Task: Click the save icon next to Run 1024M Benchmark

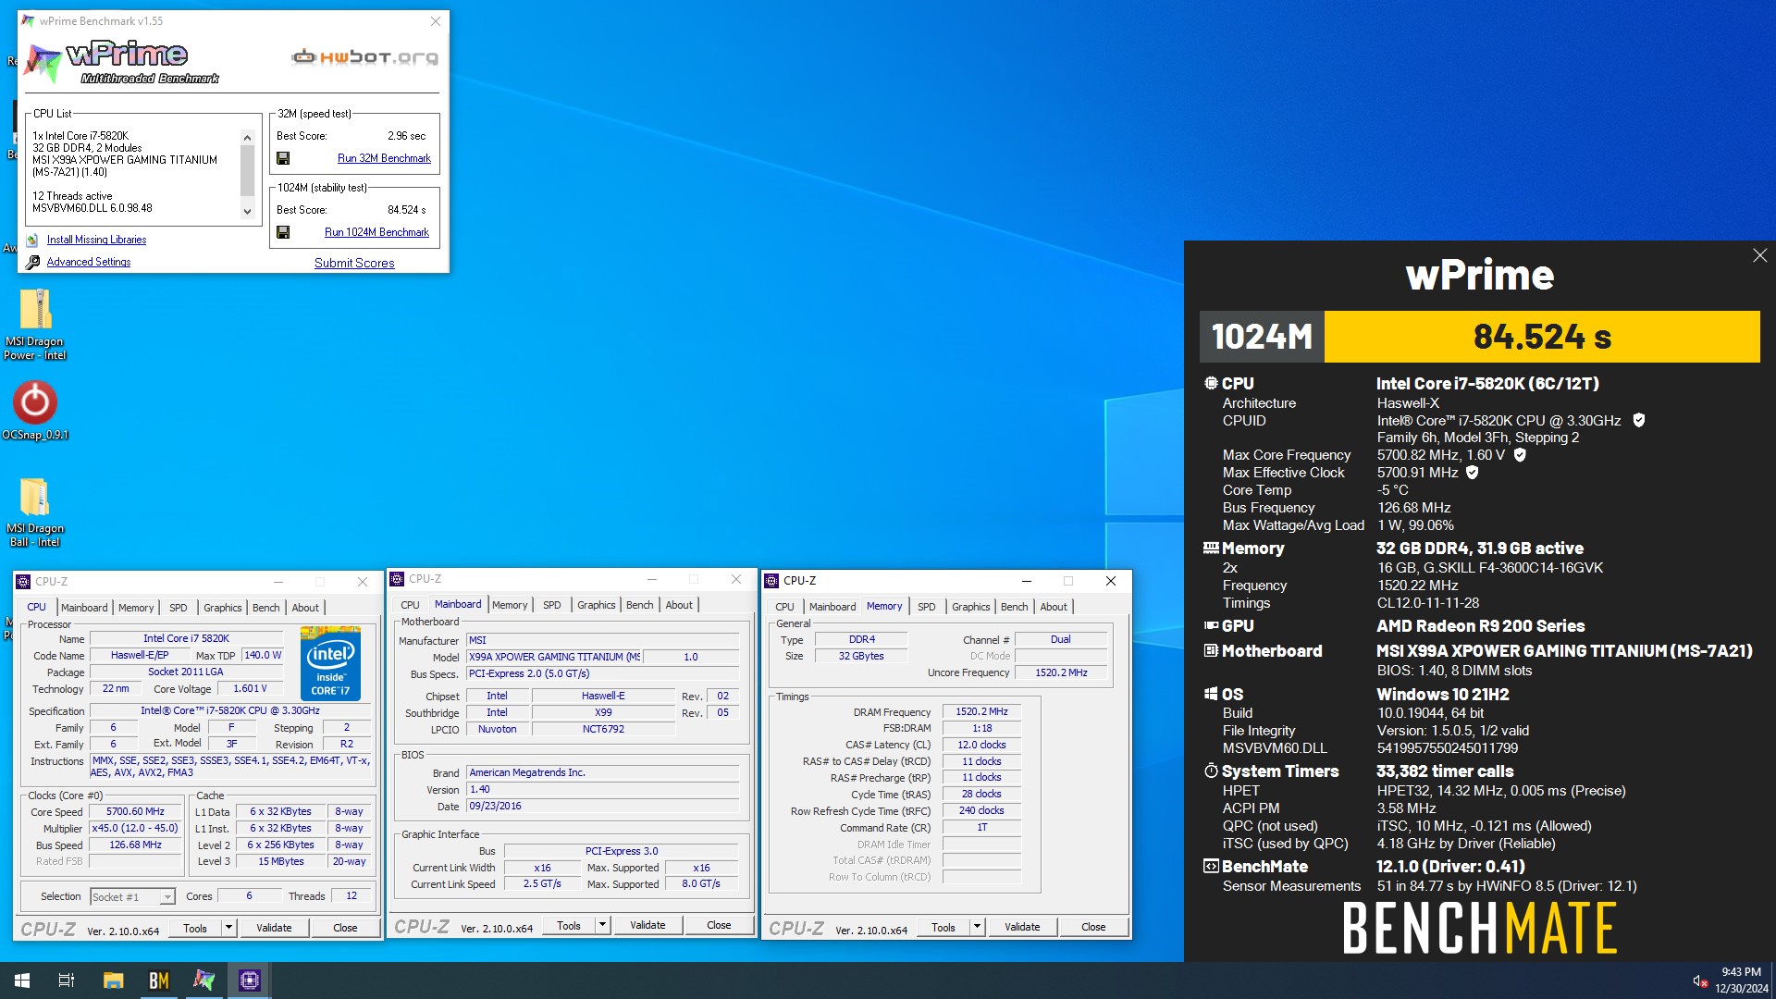Action: 283,232
